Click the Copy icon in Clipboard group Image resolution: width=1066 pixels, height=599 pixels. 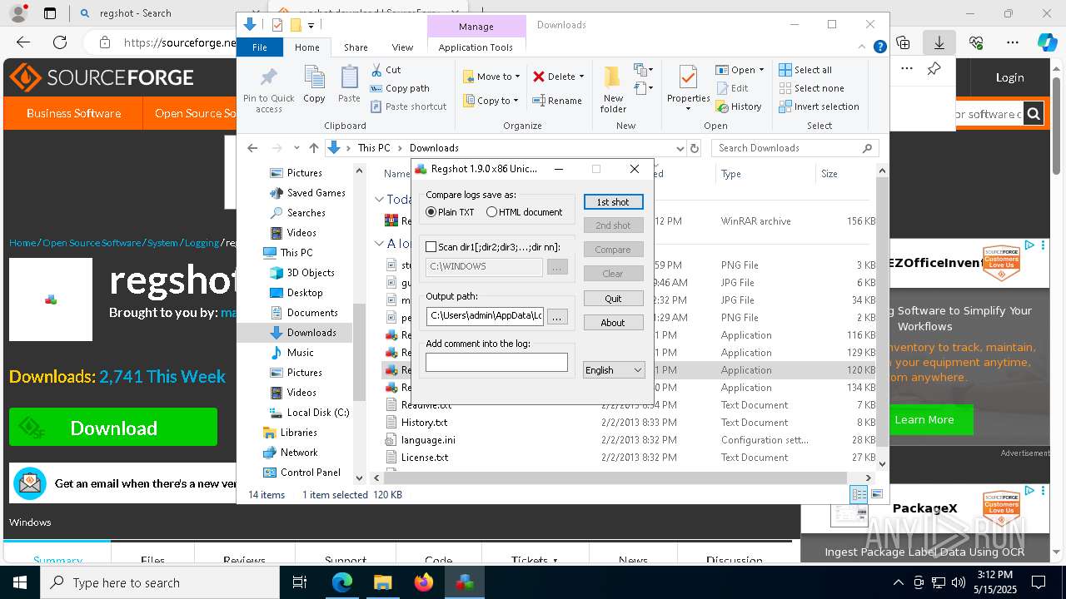click(314, 79)
